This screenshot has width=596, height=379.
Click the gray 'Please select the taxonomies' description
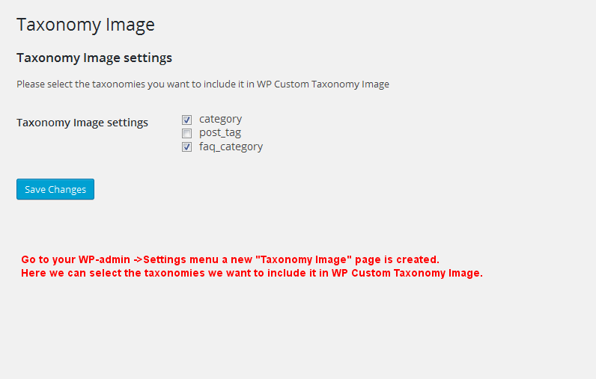click(203, 84)
